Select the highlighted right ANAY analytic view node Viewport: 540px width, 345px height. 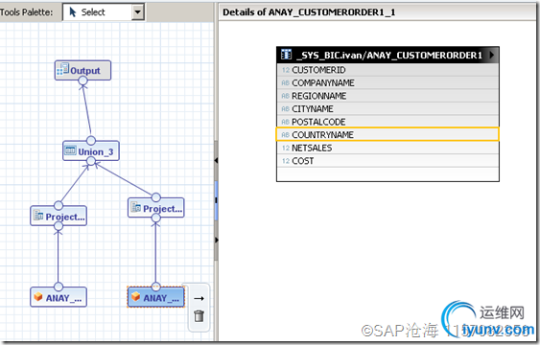(156, 297)
